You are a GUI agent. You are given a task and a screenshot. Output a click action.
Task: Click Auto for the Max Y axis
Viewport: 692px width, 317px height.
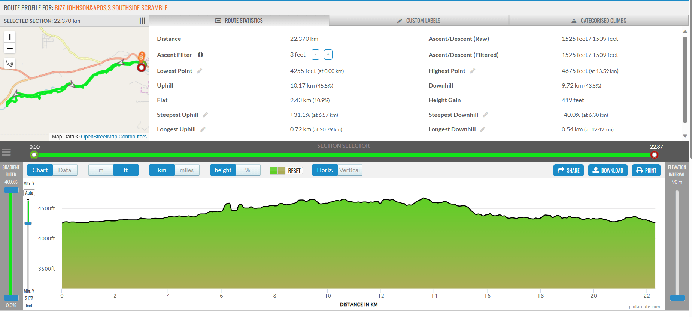29,193
